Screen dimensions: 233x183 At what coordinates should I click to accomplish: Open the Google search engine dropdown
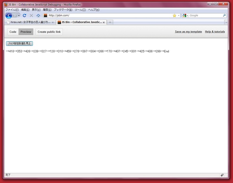pos(185,16)
